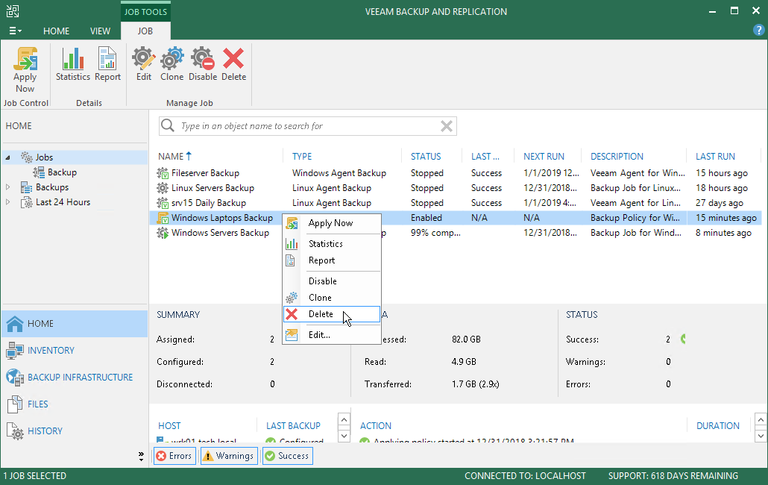Sort hosts by LAST BACKUP column

(293, 426)
